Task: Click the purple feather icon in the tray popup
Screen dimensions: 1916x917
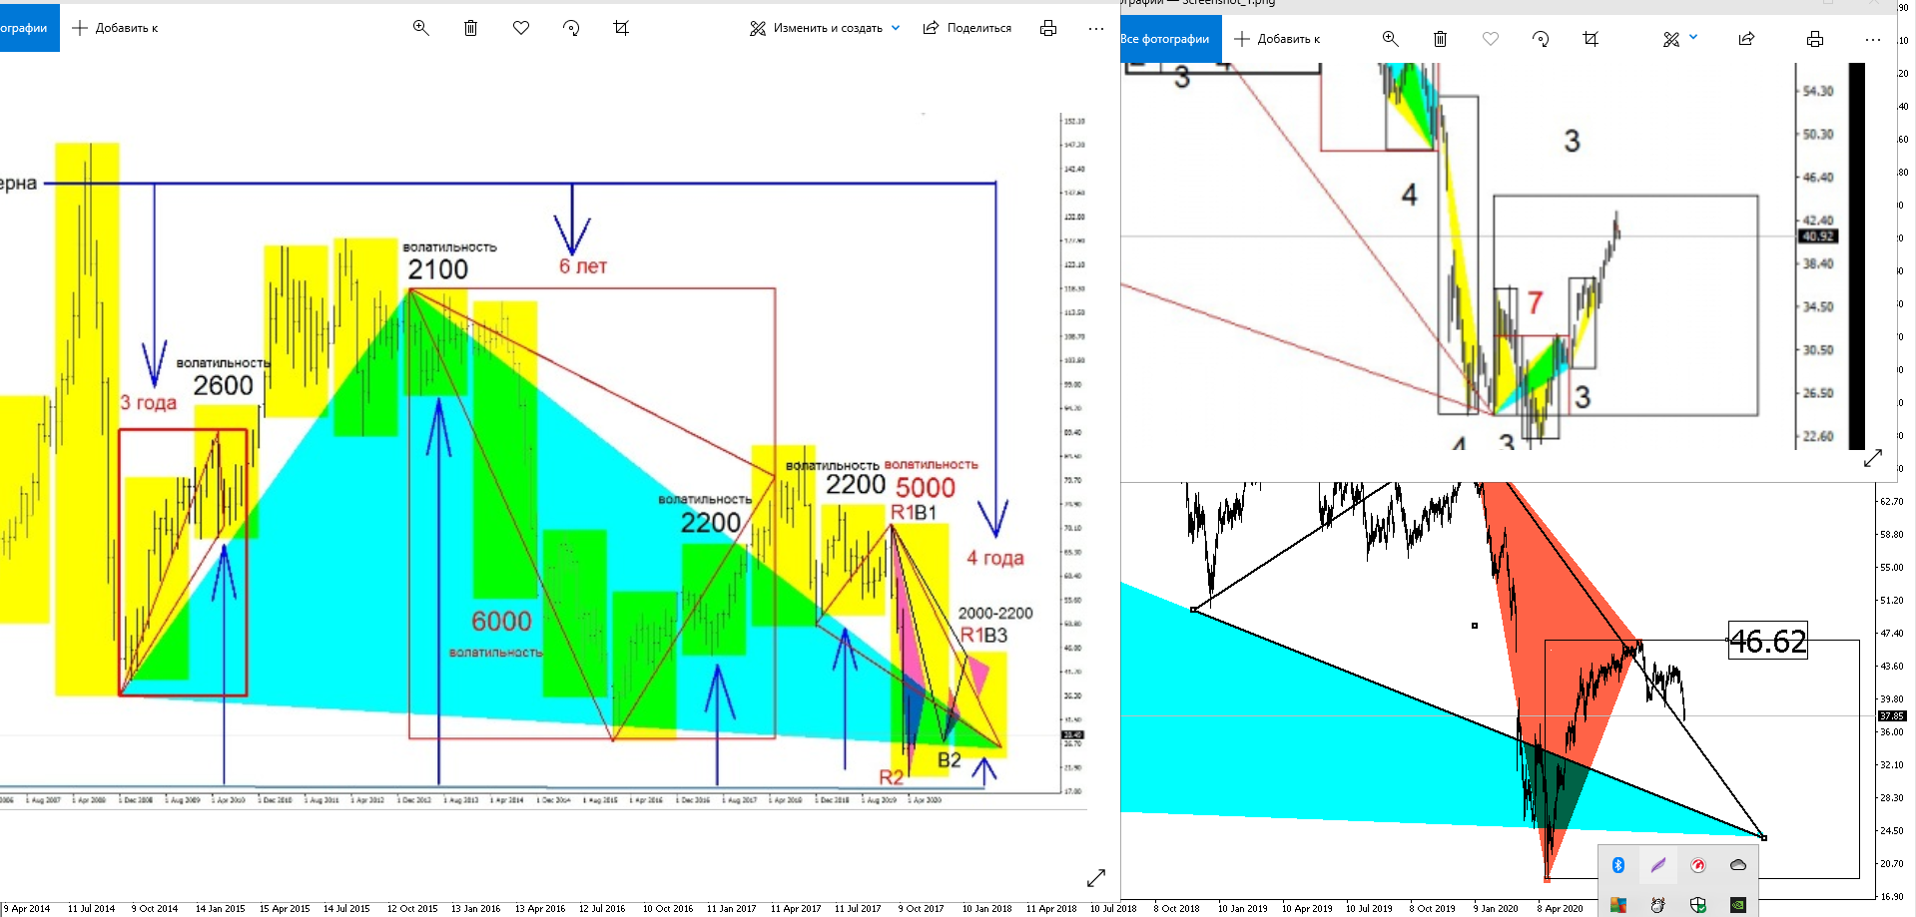Action: pos(1658,865)
